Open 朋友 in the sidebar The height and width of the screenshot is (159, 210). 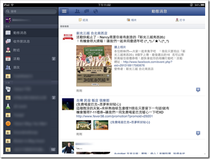coord(31,67)
